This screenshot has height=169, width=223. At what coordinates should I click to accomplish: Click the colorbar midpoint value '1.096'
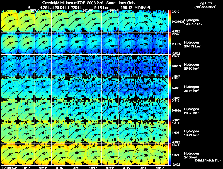[176, 133]
